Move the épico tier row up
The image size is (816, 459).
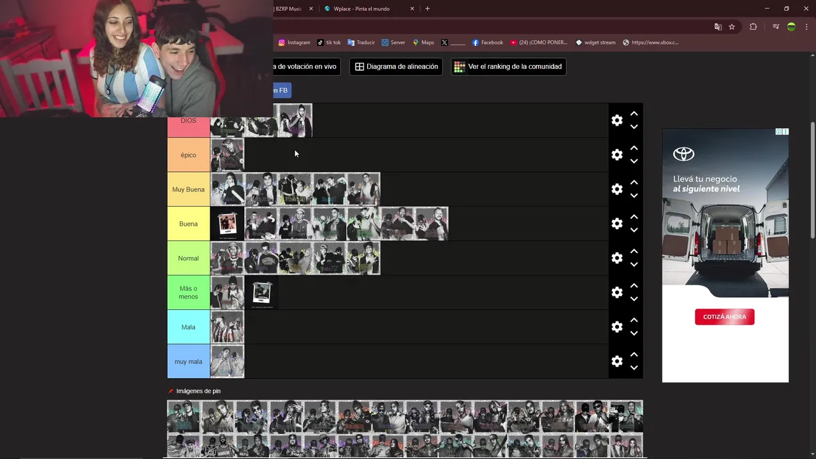point(634,148)
